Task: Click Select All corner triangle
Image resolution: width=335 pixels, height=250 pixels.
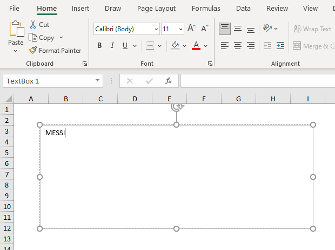Action: pos(8,99)
